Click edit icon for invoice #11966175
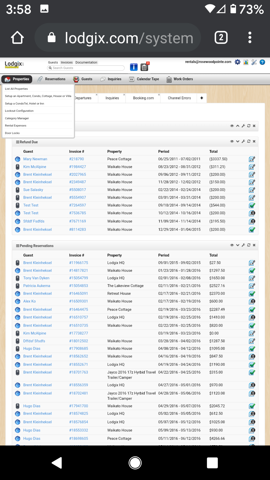This screenshot has width=270, height=480. pyautogui.click(x=252, y=263)
